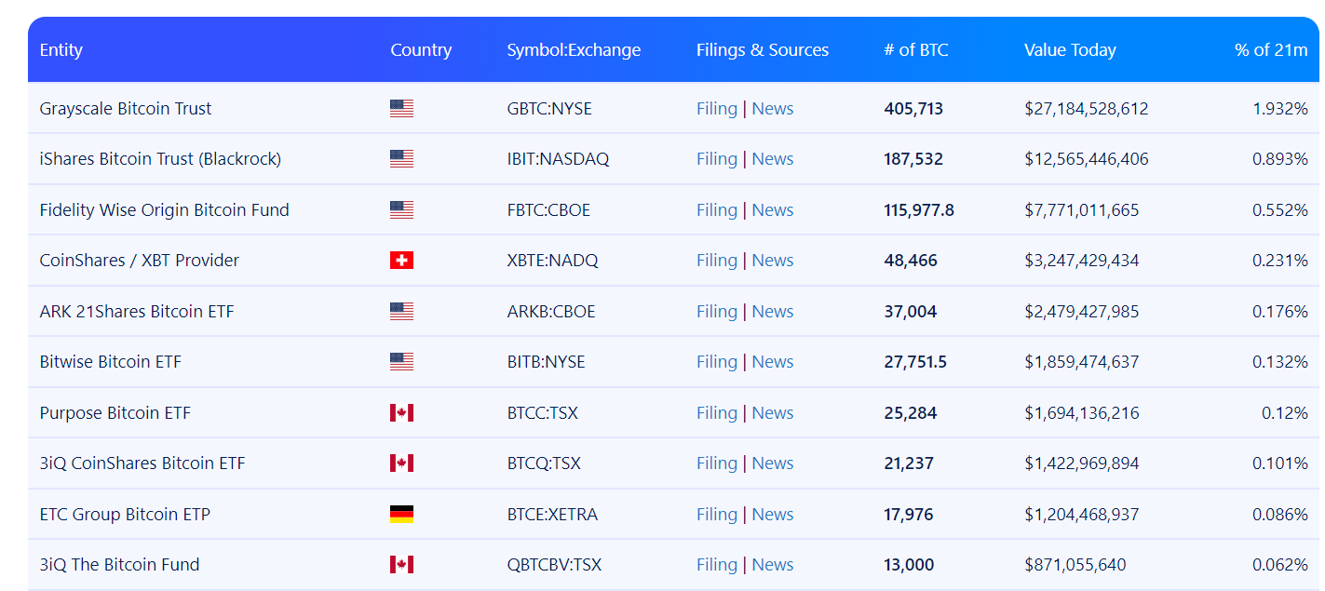Open Filing link for Purpose Bitcoin ETF

(717, 413)
